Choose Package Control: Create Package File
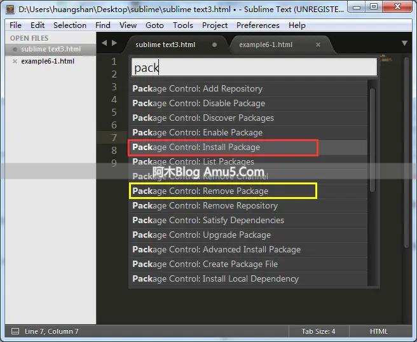 [x=249, y=264]
